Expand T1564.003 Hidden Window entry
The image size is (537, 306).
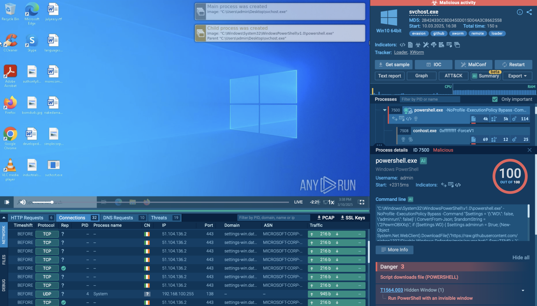tap(523, 290)
